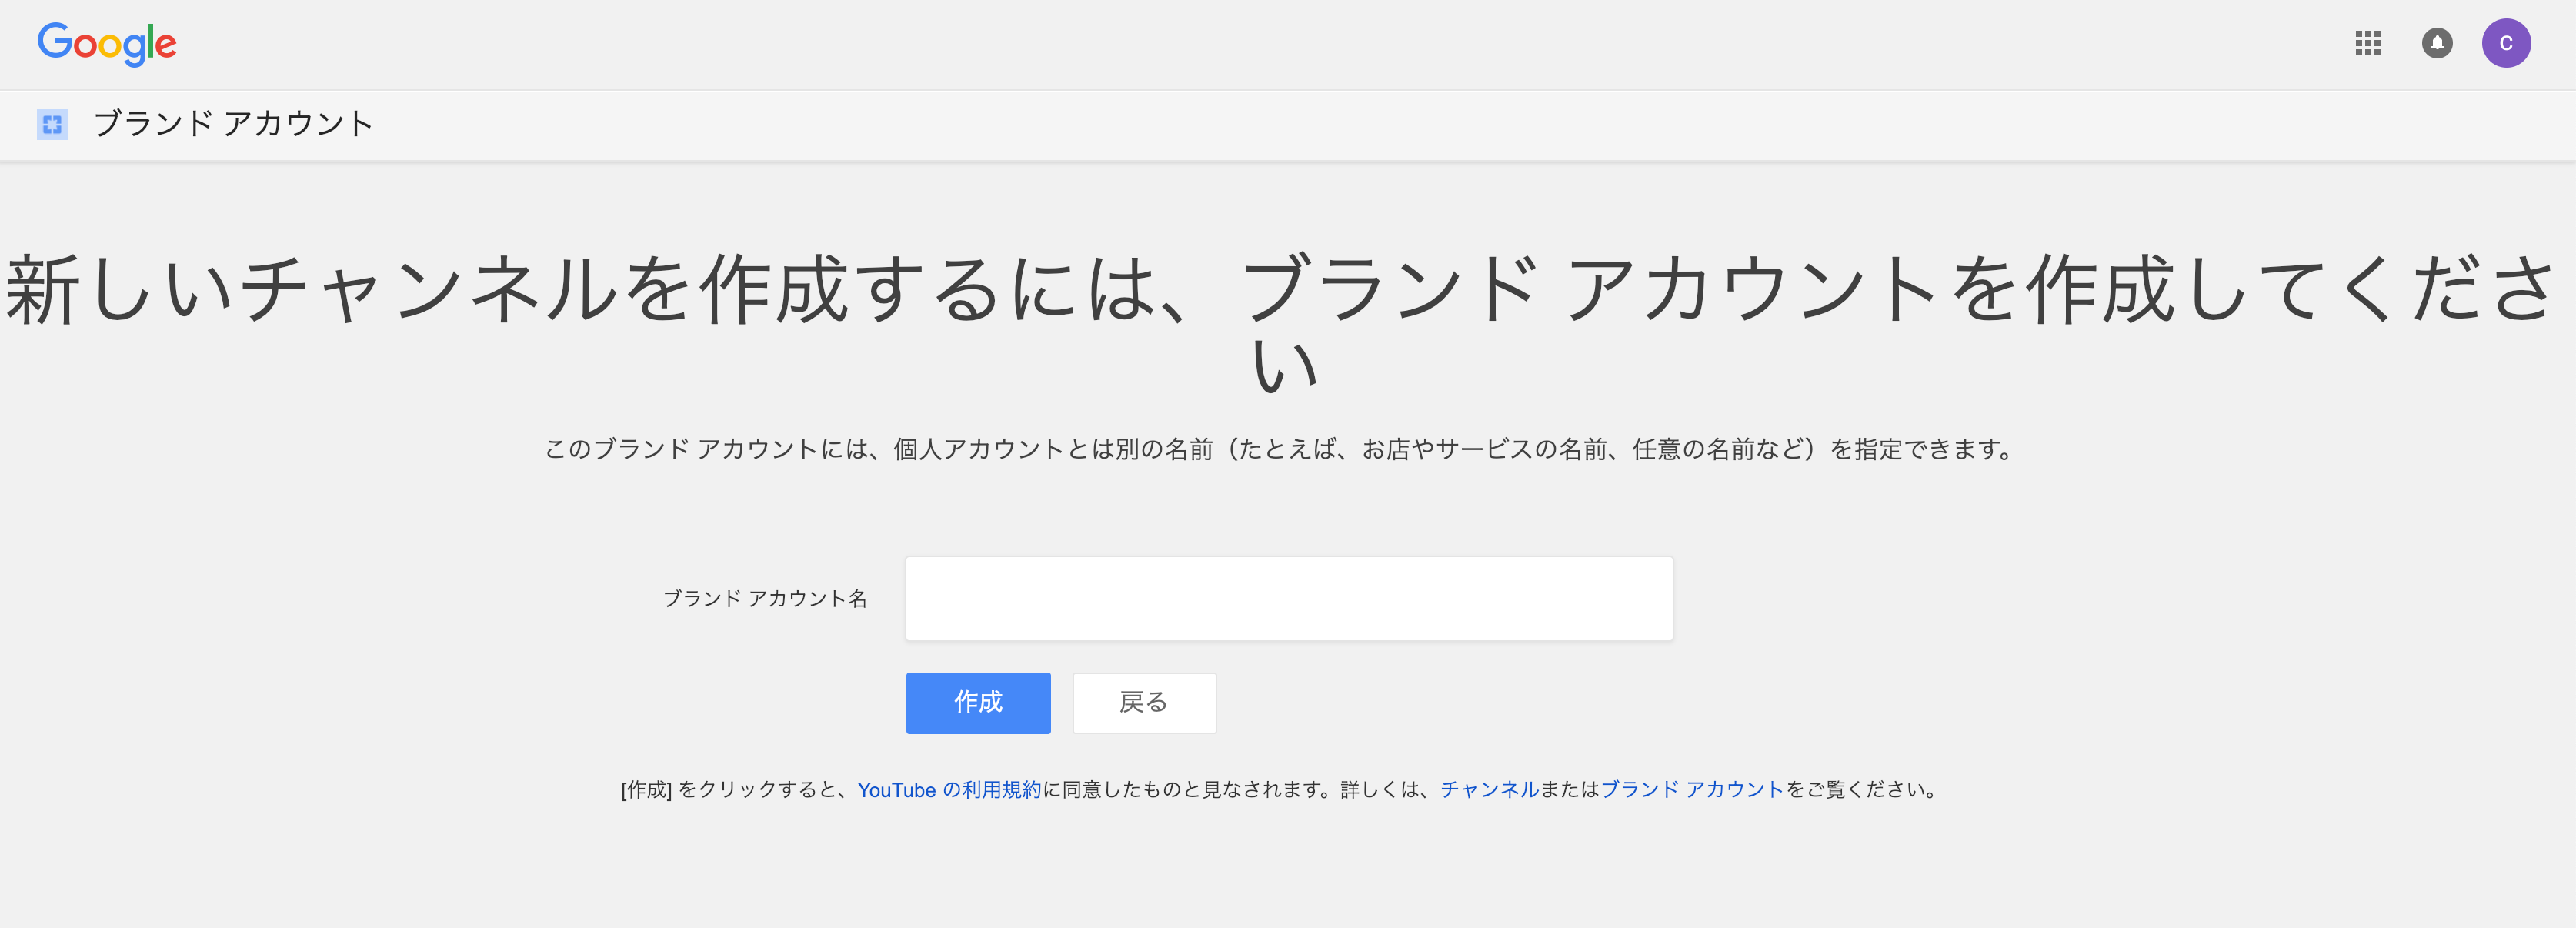Click the blue 作成 button
Screen dimensions: 2576x928
pyautogui.click(x=977, y=702)
